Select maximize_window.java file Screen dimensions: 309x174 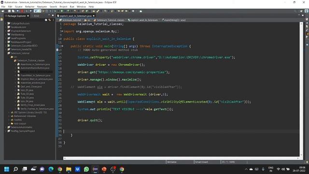point(33,83)
